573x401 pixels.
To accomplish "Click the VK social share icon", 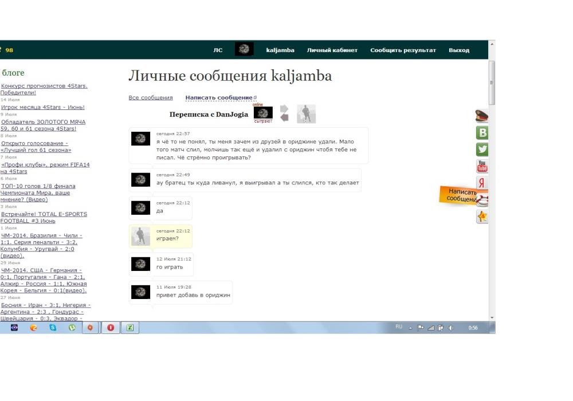I will click(x=482, y=133).
